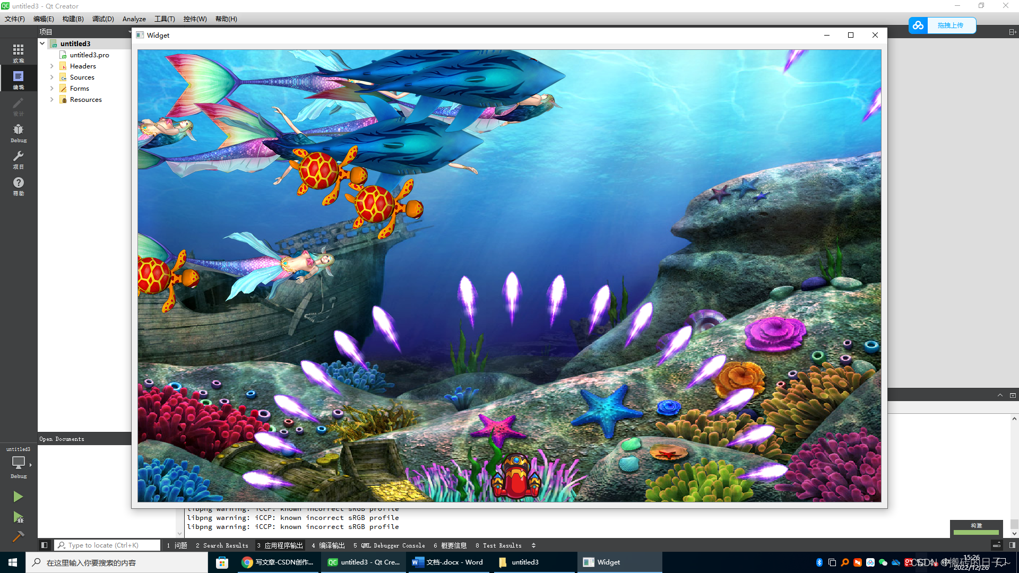Open untitled3 kit selector monitor icon
Image resolution: width=1019 pixels, height=573 pixels.
pyautogui.click(x=19, y=463)
